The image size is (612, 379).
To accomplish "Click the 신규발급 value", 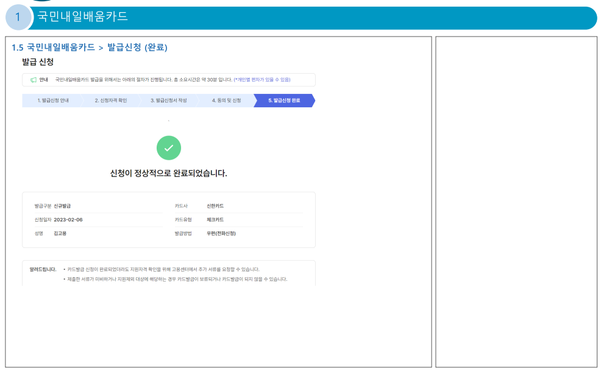I will pos(62,206).
